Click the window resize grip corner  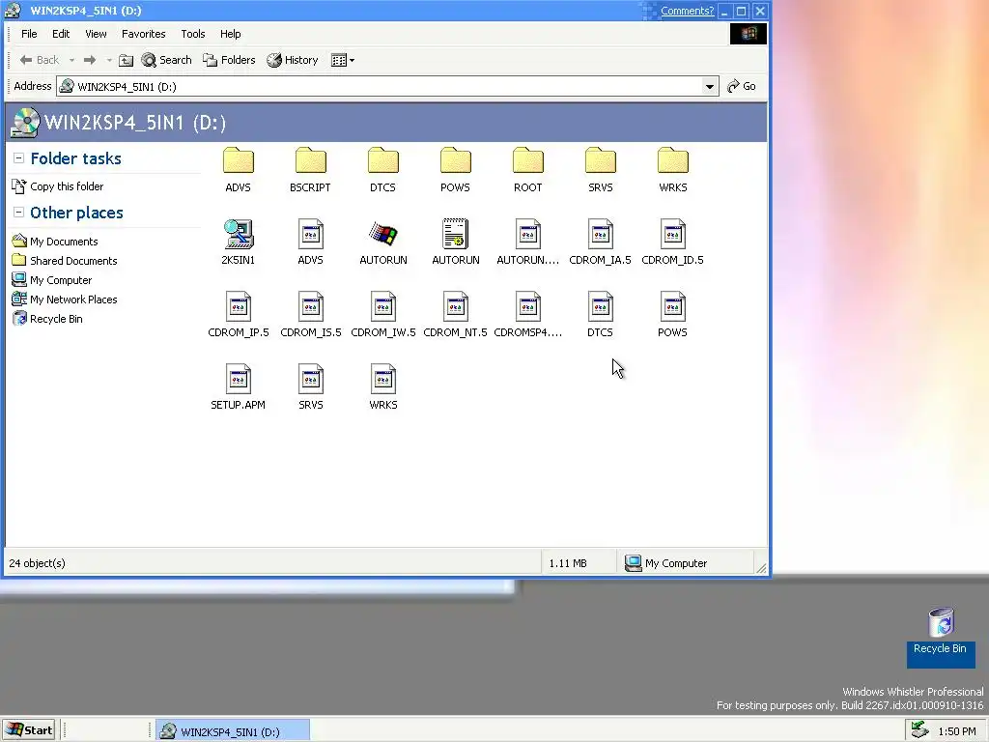[762, 568]
